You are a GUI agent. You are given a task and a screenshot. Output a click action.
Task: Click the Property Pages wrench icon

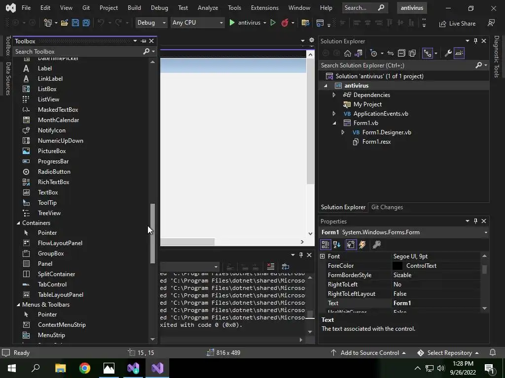pos(376,245)
